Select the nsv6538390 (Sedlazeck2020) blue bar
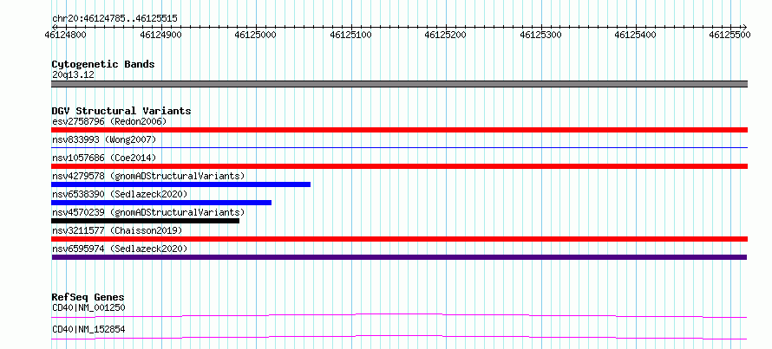Viewport: 772px width, 349px height. pyautogui.click(x=161, y=203)
